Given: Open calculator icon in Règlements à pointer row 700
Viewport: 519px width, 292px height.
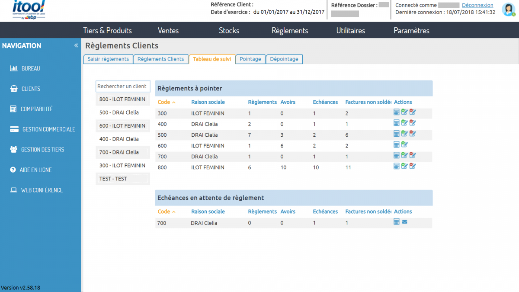Looking at the screenshot, I should coord(397,155).
